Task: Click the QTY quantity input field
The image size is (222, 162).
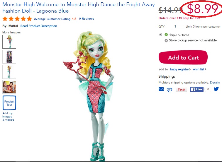Action: click(x=178, y=26)
